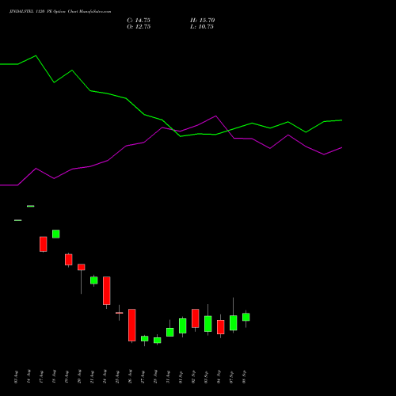Click the right end of the green line
396x396 pixels.
tap(341, 120)
